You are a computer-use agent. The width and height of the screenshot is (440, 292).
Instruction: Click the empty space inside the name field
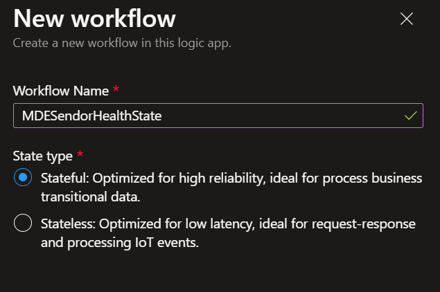[x=291, y=116]
